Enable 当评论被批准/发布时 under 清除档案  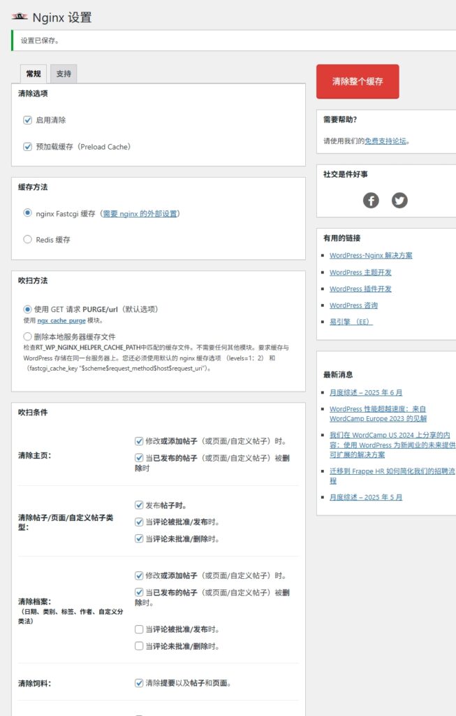(x=139, y=629)
